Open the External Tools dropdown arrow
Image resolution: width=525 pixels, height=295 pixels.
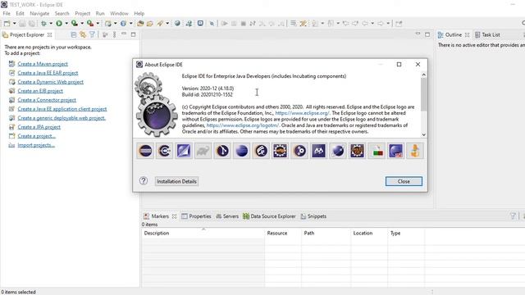coord(98,24)
